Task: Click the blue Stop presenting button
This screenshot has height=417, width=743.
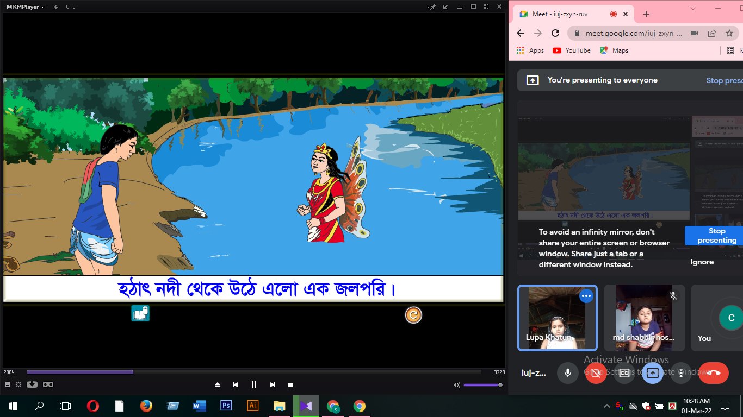Action: pyautogui.click(x=714, y=236)
